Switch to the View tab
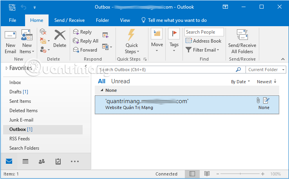 [125, 20]
